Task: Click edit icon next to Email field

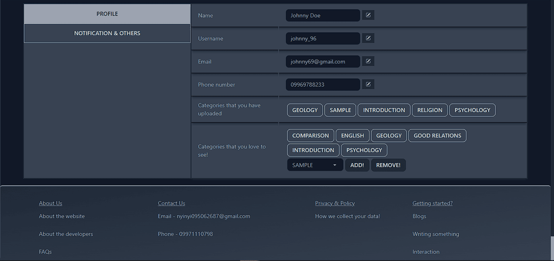Action: [368, 61]
